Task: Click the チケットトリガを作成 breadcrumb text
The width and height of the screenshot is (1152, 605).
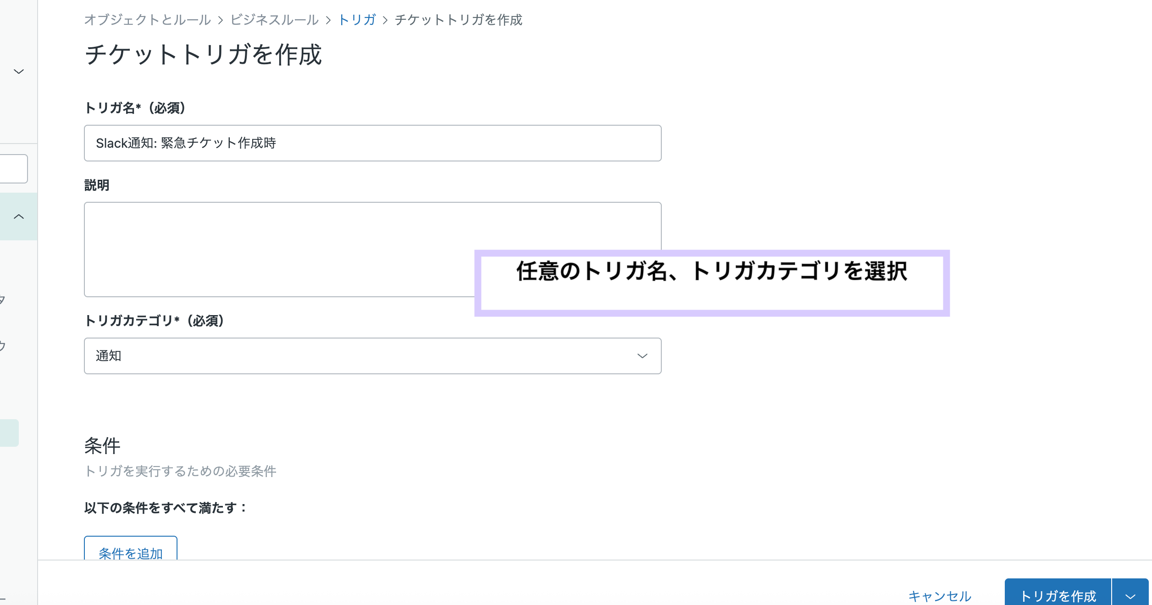Action: click(x=458, y=20)
